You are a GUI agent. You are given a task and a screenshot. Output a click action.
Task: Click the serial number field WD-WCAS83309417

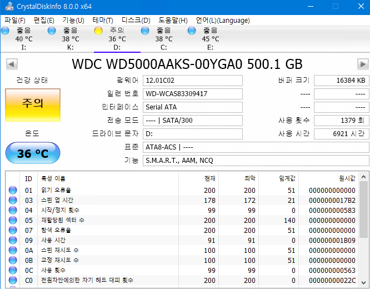pyautogui.click(x=193, y=94)
